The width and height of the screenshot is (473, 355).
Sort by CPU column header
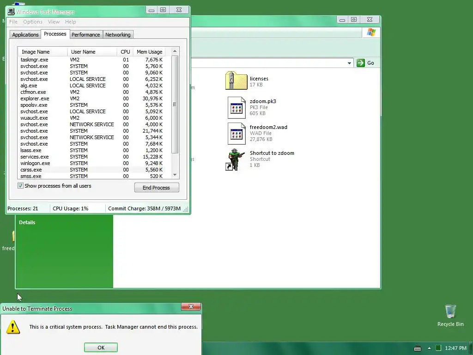[x=125, y=52]
